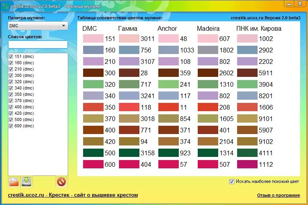Image resolution: width=308 pixels, height=205 pixels.
Task: Uncheck the 600 (dmc) checkbox
Action: (11, 126)
